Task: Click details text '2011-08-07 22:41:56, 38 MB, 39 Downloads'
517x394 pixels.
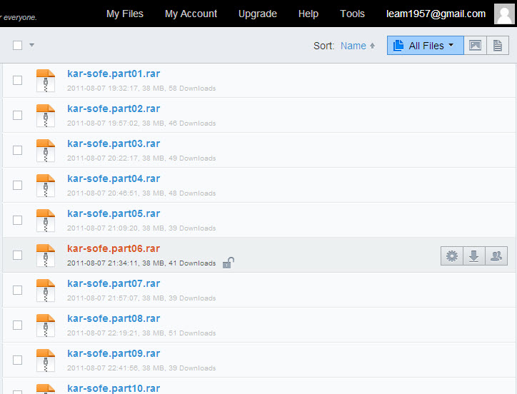Action: point(141,368)
